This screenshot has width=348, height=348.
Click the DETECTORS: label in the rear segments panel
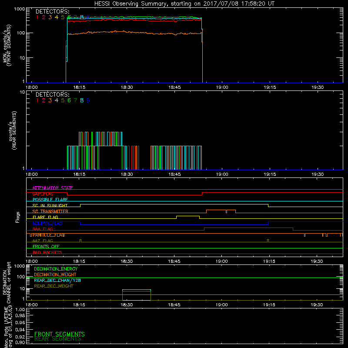coord(53,95)
